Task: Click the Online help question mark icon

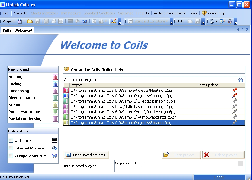Action: [204, 13]
